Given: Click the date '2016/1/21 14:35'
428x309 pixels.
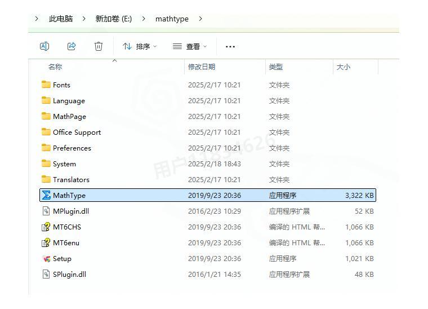Looking at the screenshot, I should pos(214,274).
